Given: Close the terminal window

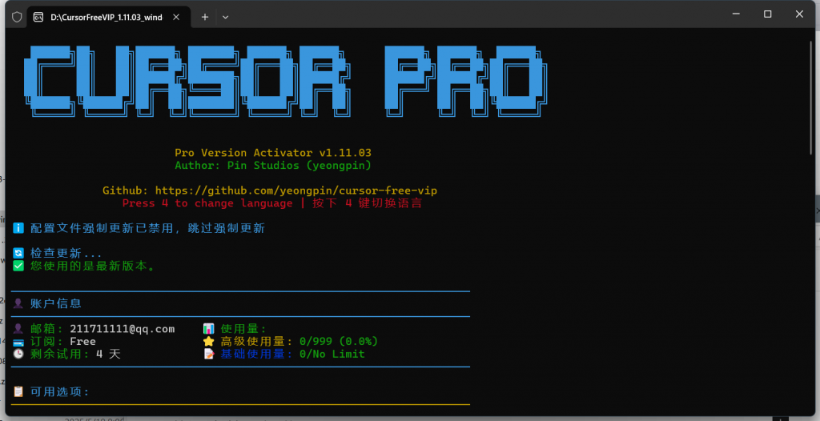Looking at the screenshot, I should pyautogui.click(x=799, y=14).
